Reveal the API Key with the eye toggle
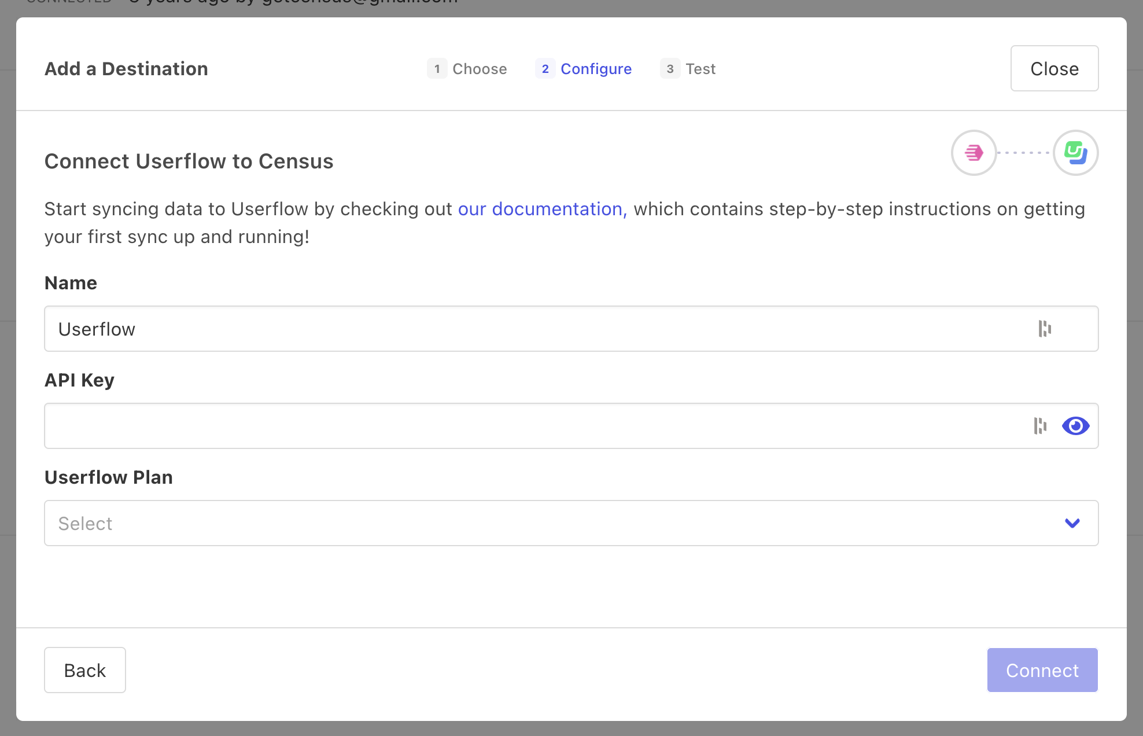Screen dimensions: 1143x736 click(1075, 426)
